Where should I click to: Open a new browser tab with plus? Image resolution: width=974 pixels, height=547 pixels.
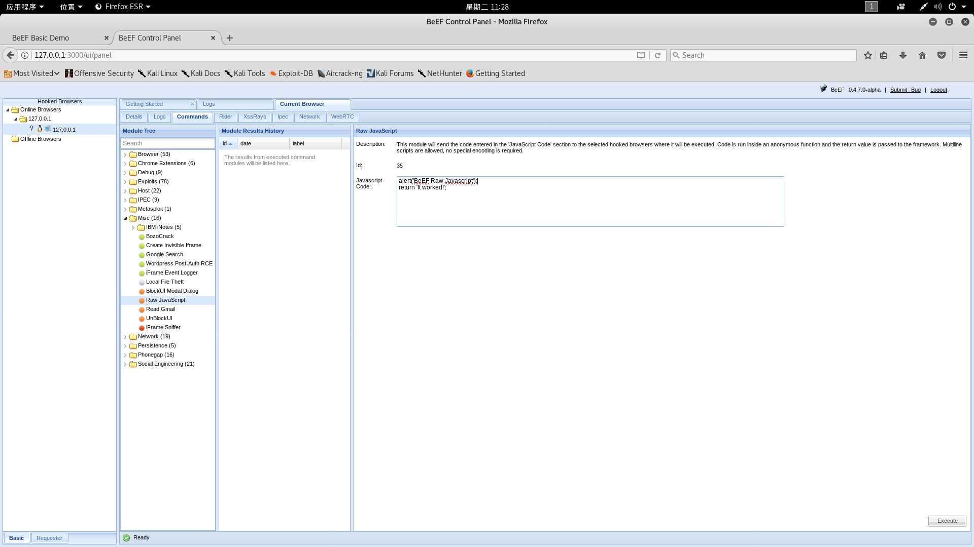[x=230, y=38]
